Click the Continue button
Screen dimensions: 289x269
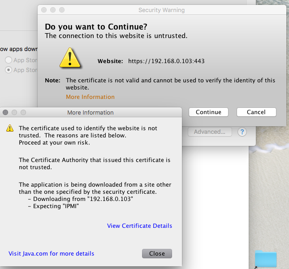208,112
